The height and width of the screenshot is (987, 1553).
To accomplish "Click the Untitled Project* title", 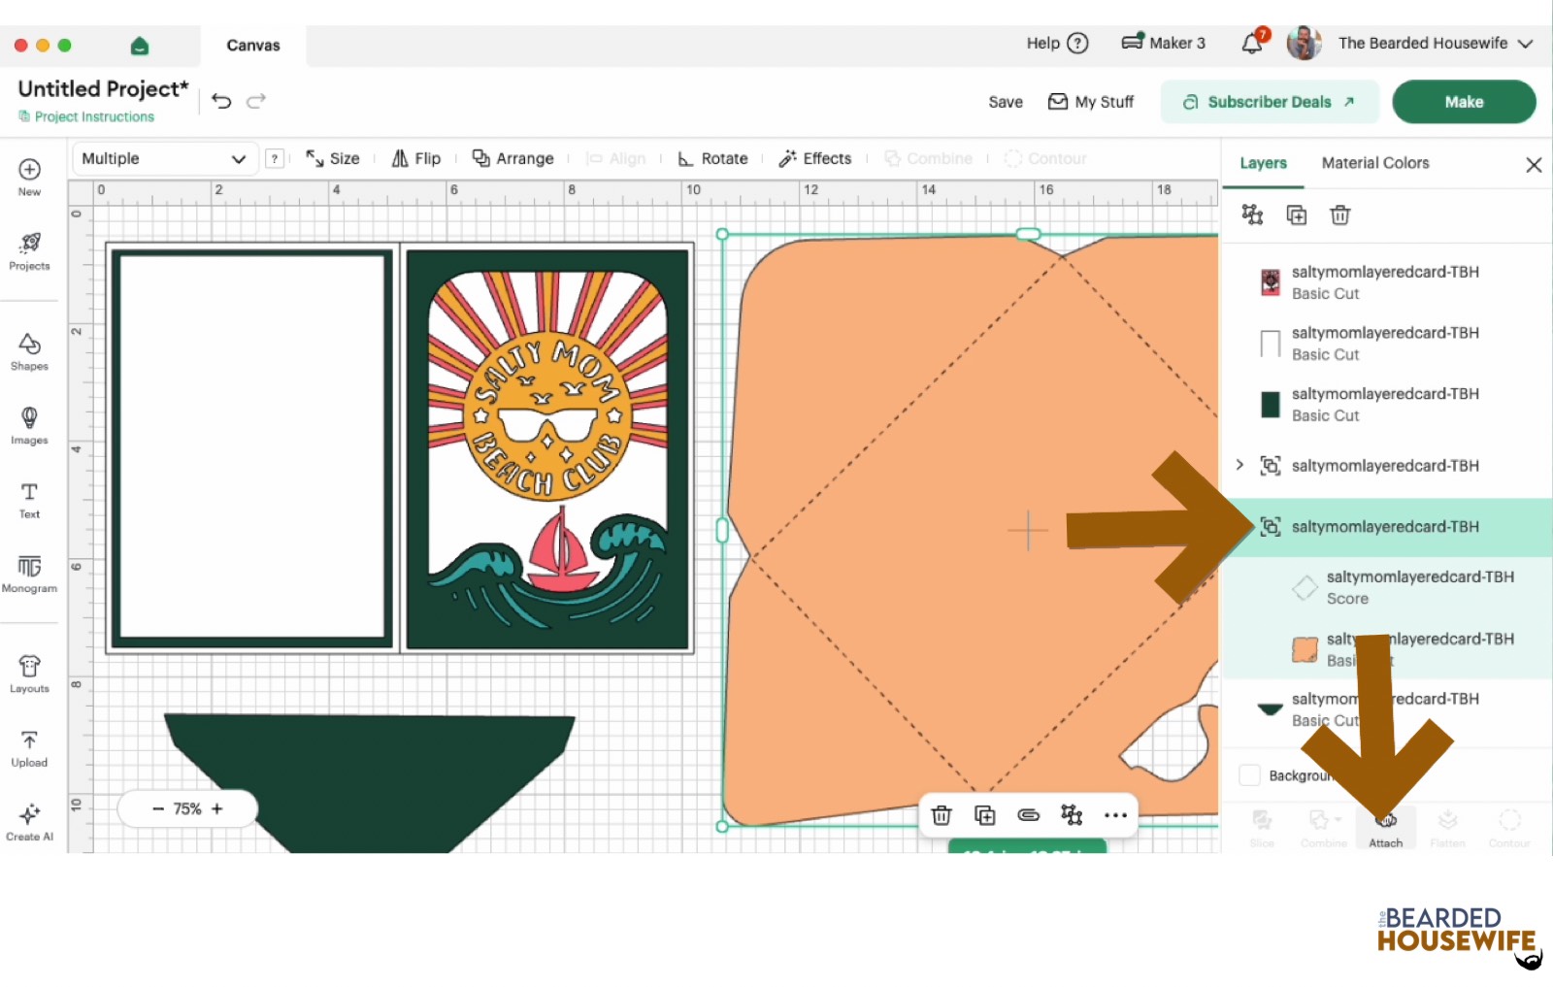I will [103, 88].
